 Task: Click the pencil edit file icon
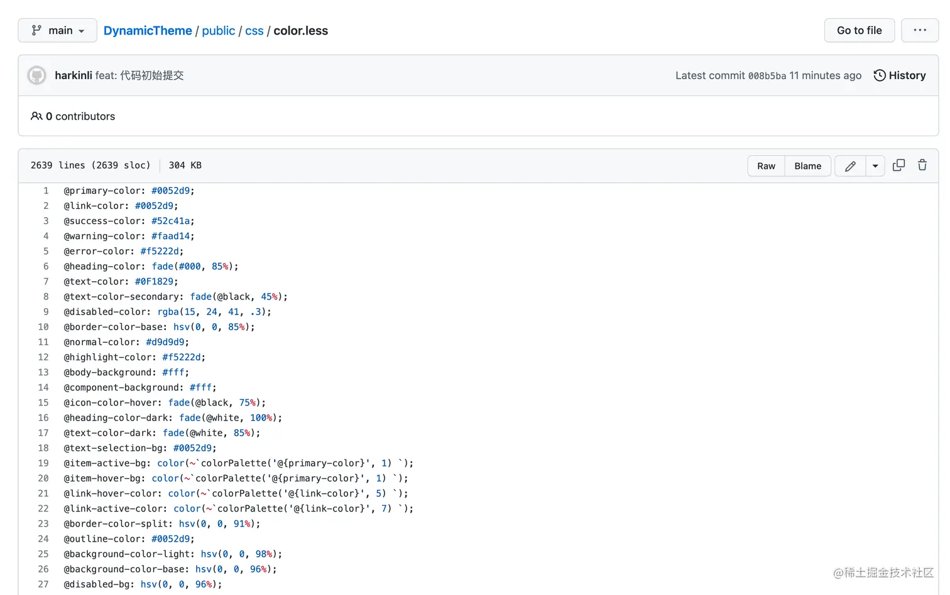click(850, 166)
